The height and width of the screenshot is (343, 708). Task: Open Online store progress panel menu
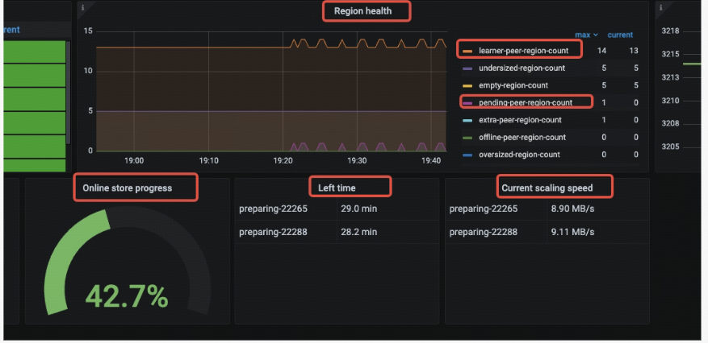[x=128, y=188]
